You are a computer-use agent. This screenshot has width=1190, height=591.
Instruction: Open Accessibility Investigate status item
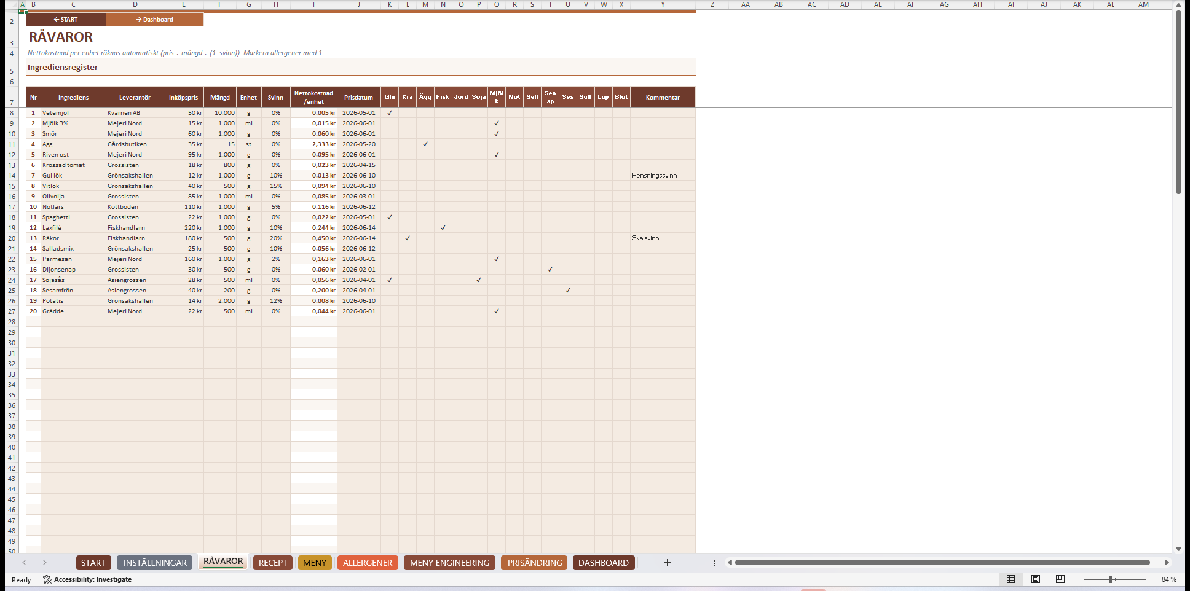87,579
